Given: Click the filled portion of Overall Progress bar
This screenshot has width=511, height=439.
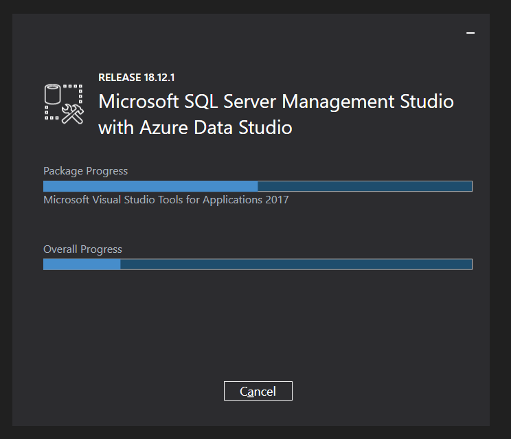Looking at the screenshot, I should tap(82, 264).
